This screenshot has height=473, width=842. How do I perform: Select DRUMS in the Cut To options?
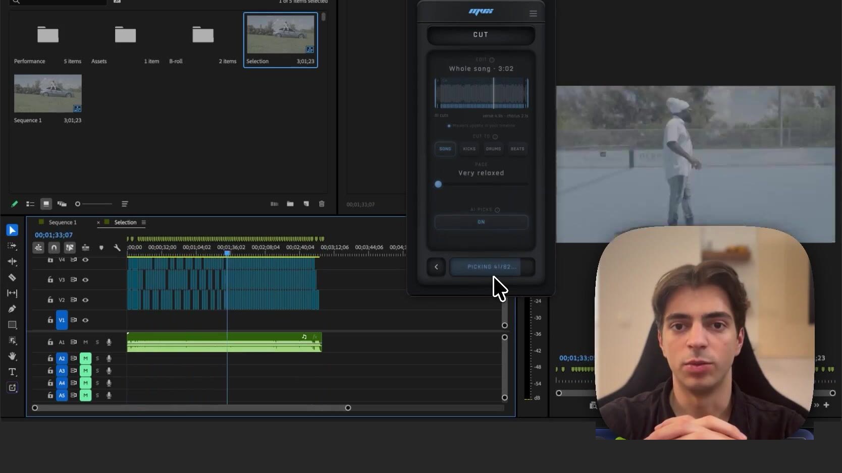tap(493, 149)
